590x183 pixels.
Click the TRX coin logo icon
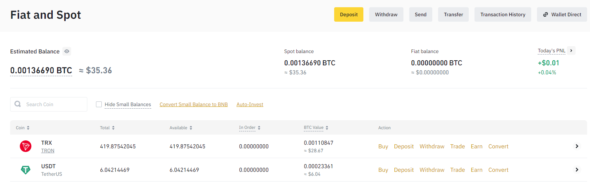pyautogui.click(x=26, y=146)
